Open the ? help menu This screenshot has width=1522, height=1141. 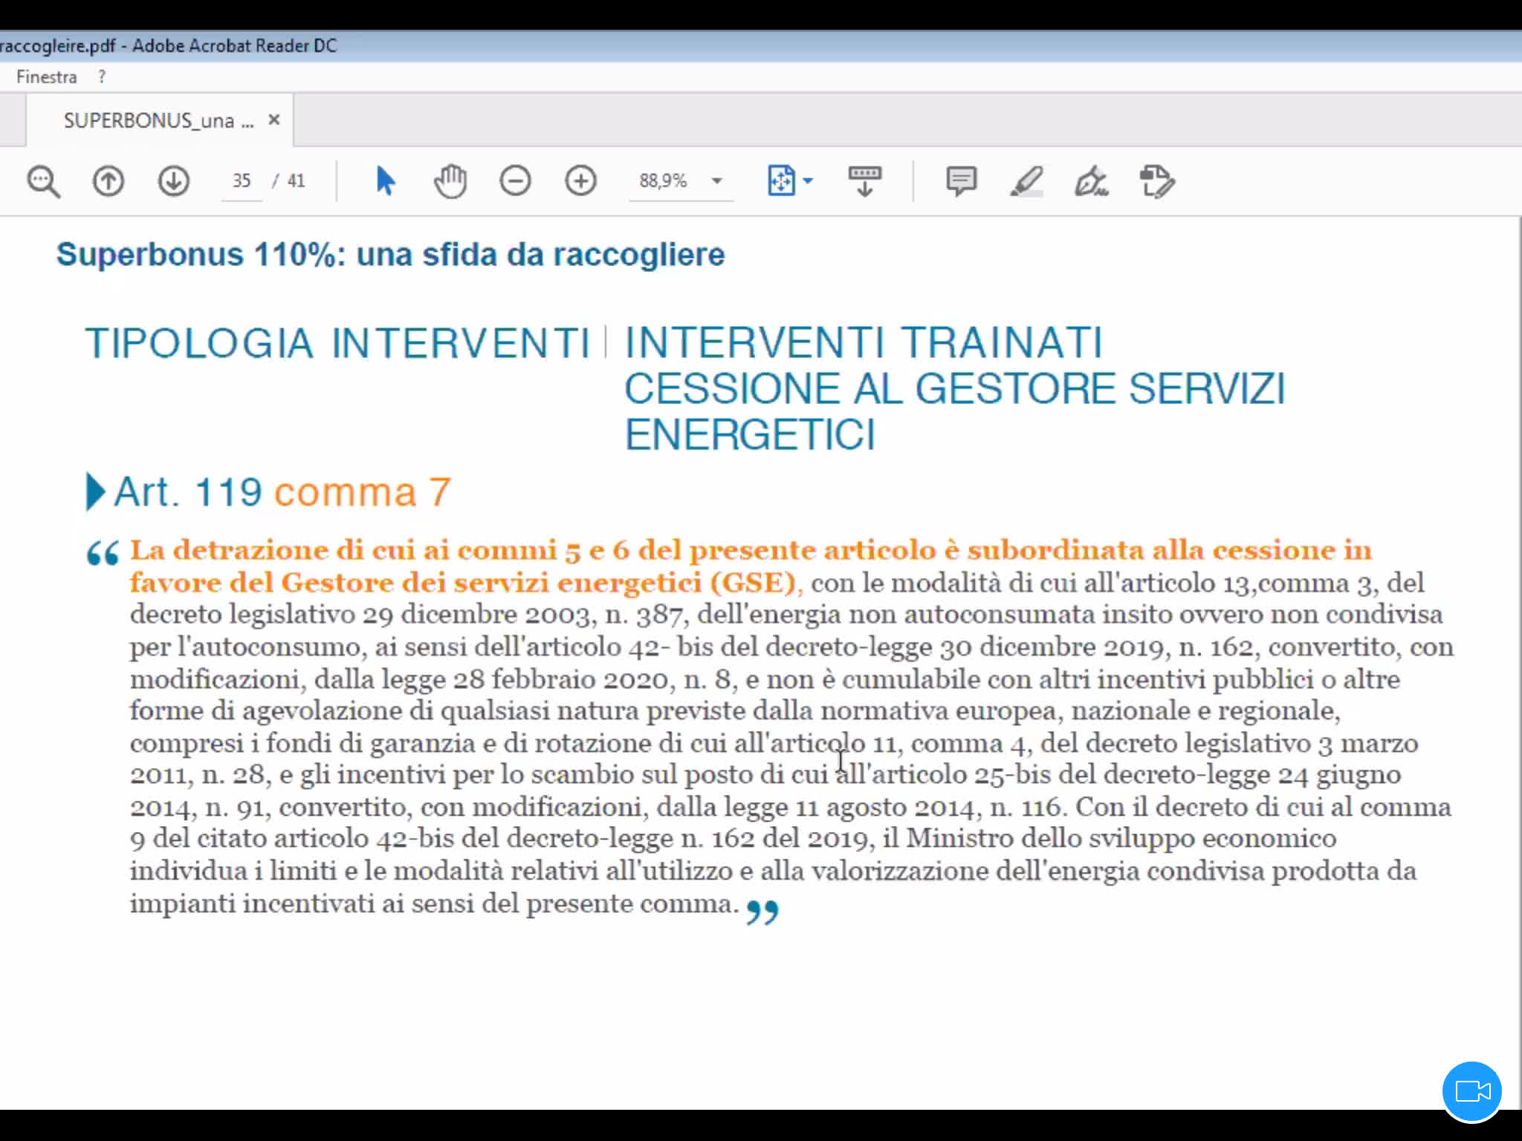pyautogui.click(x=102, y=77)
